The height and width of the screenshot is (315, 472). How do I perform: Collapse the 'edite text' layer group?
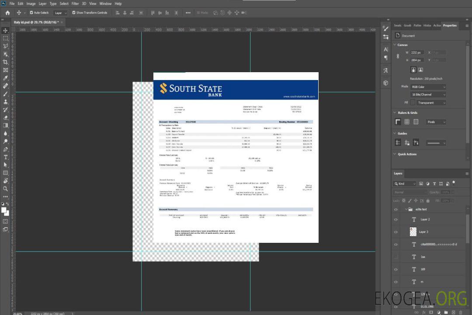click(406, 209)
